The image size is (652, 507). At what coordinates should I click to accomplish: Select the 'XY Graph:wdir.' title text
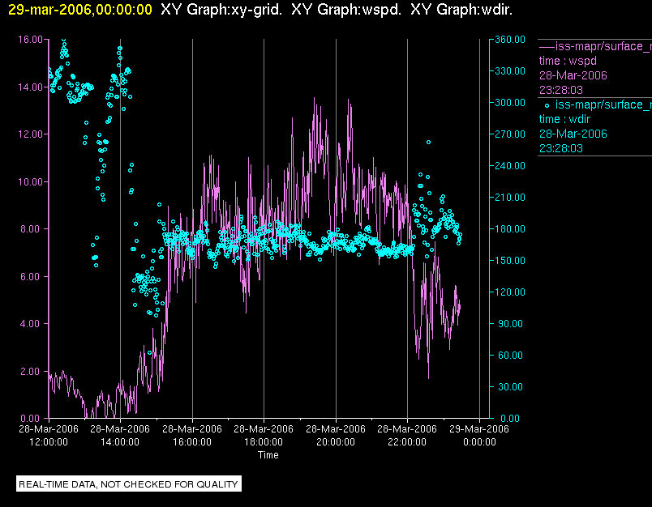tap(461, 10)
